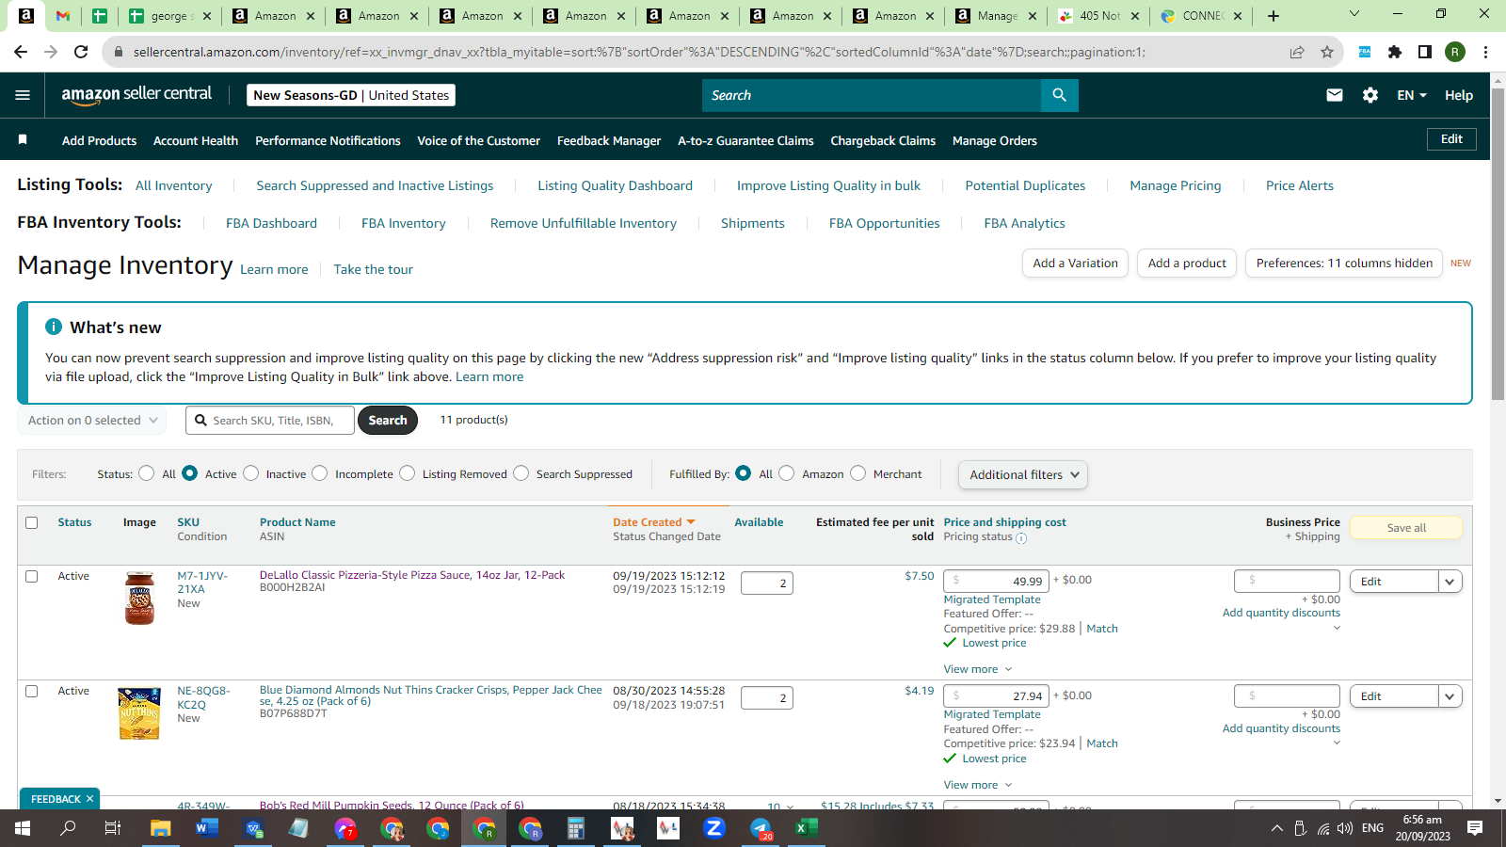
Task: Click the bookmark flag icon before Add Products
Action: coord(23,139)
